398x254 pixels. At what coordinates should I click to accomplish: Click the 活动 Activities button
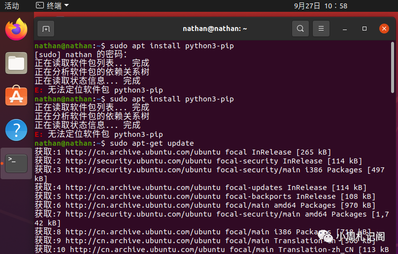tap(12, 5)
